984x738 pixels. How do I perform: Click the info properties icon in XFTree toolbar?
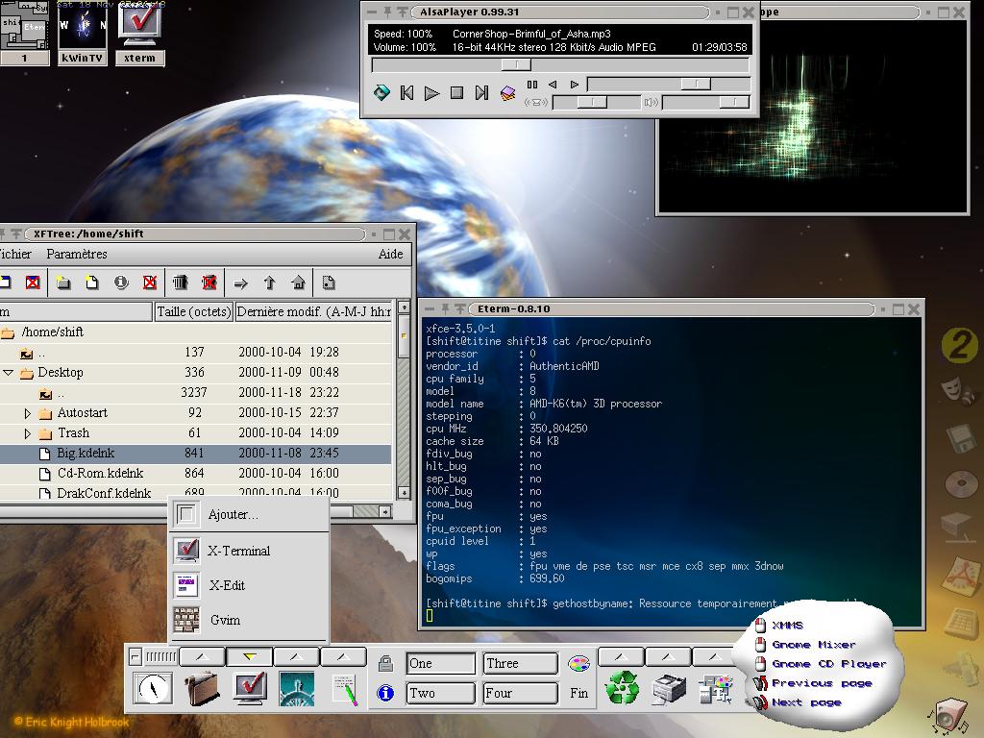click(x=121, y=283)
